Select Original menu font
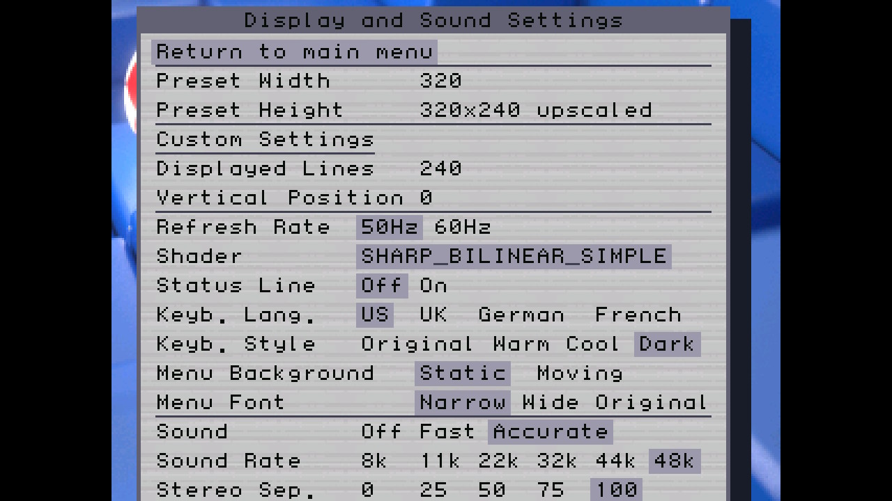 tap(652, 402)
